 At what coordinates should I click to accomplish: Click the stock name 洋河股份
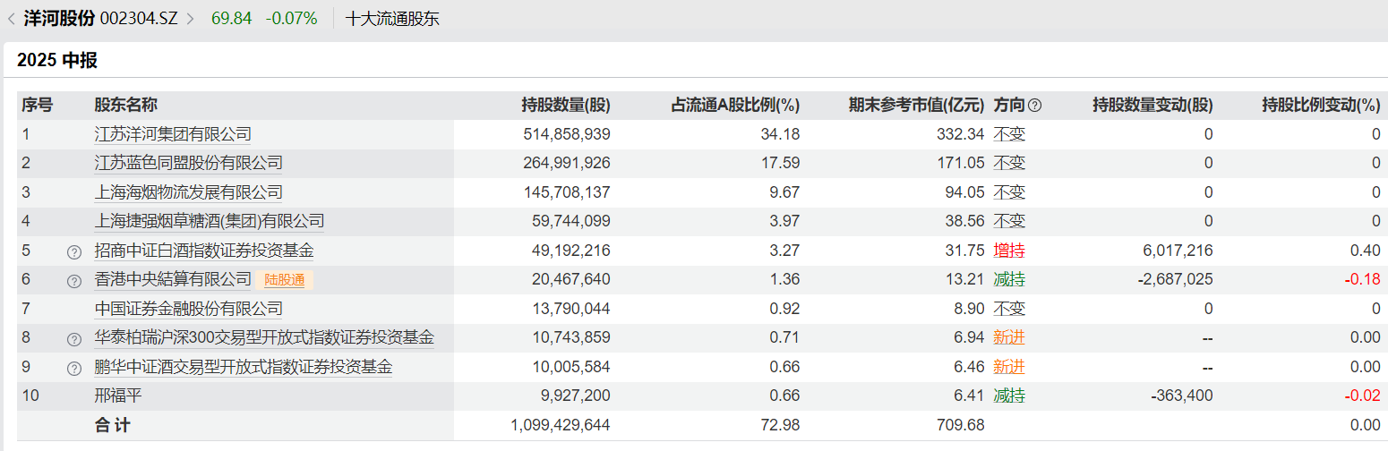click(x=59, y=19)
